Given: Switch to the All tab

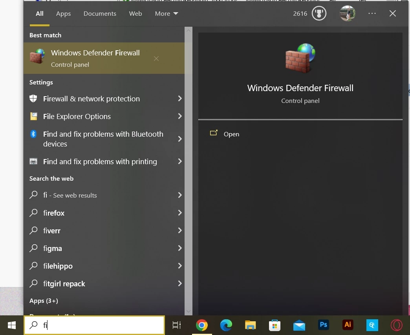Looking at the screenshot, I should click(x=40, y=13).
